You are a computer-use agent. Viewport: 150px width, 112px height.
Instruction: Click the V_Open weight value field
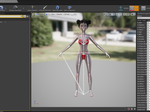pyautogui.click(x=148, y=23)
